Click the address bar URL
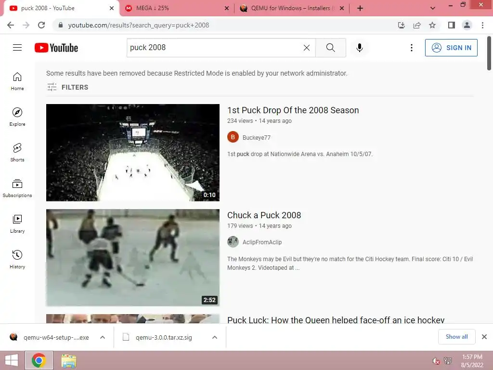Image resolution: width=493 pixels, height=370 pixels. coord(139,25)
